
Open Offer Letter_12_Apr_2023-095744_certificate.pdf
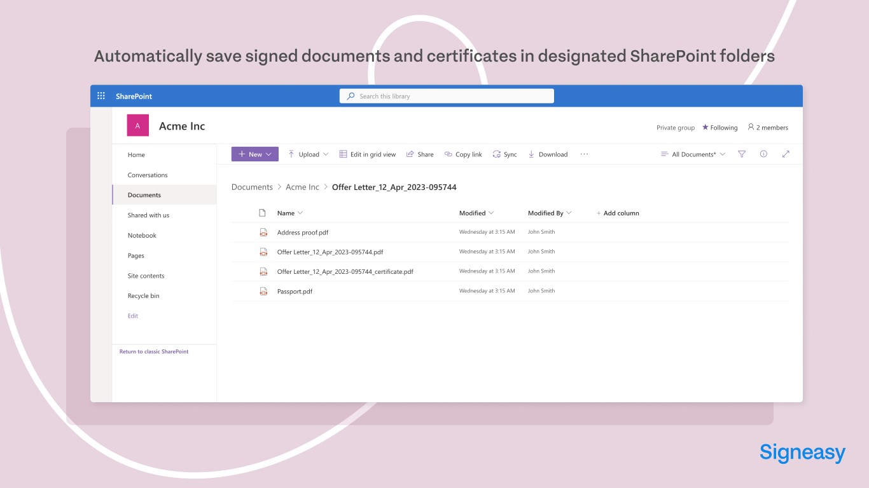(345, 272)
